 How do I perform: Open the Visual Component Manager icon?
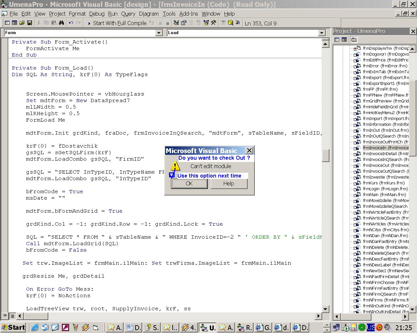click(x=237, y=23)
